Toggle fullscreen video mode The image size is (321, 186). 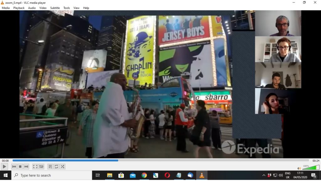click(35, 167)
